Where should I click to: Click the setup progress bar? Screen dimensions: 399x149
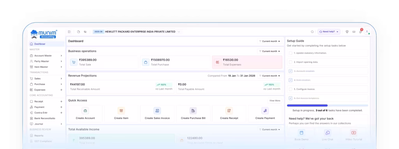pyautogui.click(x=327, y=106)
